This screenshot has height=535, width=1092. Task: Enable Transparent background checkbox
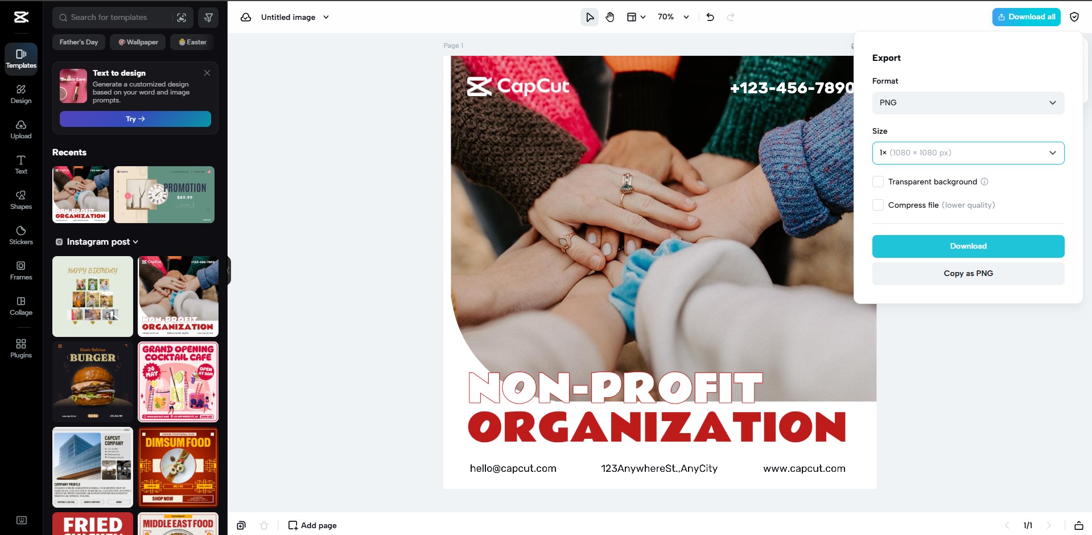click(878, 182)
